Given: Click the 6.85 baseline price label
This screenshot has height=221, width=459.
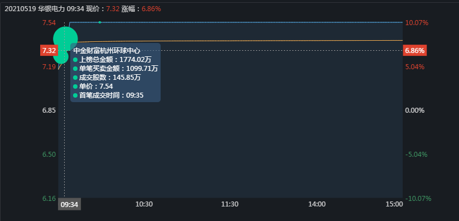Looking at the screenshot, I should [x=49, y=110].
